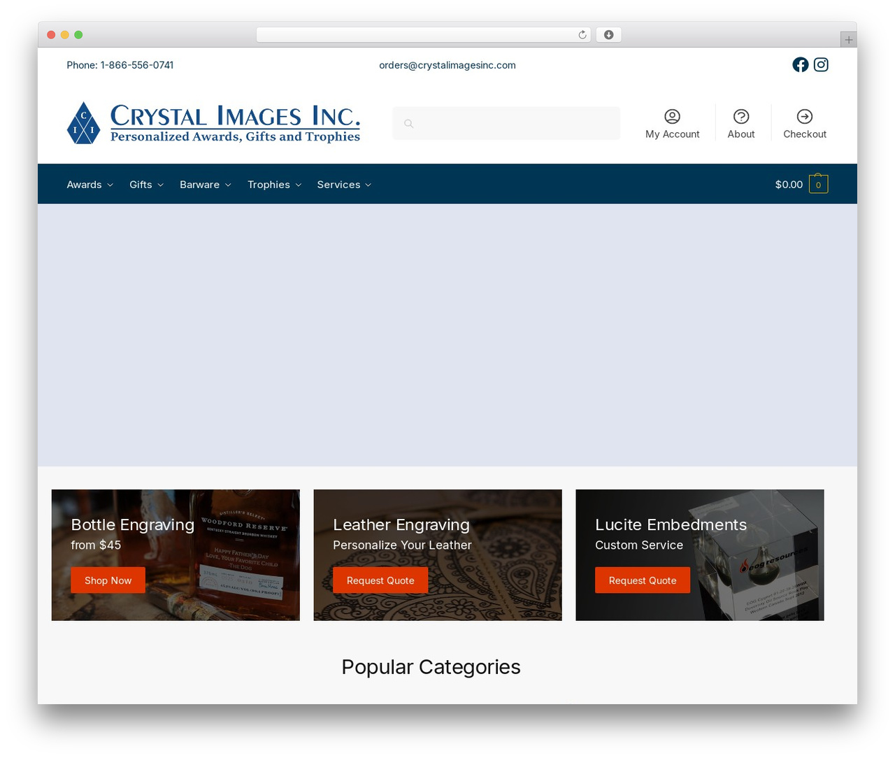The image size is (895, 758).
Task: Open the cart basket icon showing 0
Action: pos(819,184)
